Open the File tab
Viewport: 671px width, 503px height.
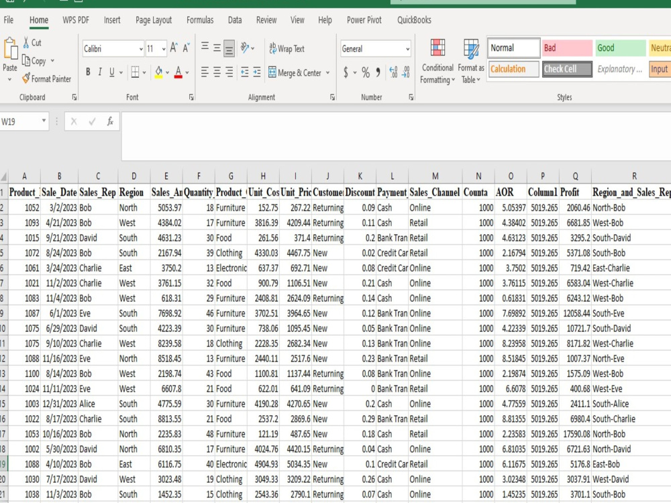9,20
